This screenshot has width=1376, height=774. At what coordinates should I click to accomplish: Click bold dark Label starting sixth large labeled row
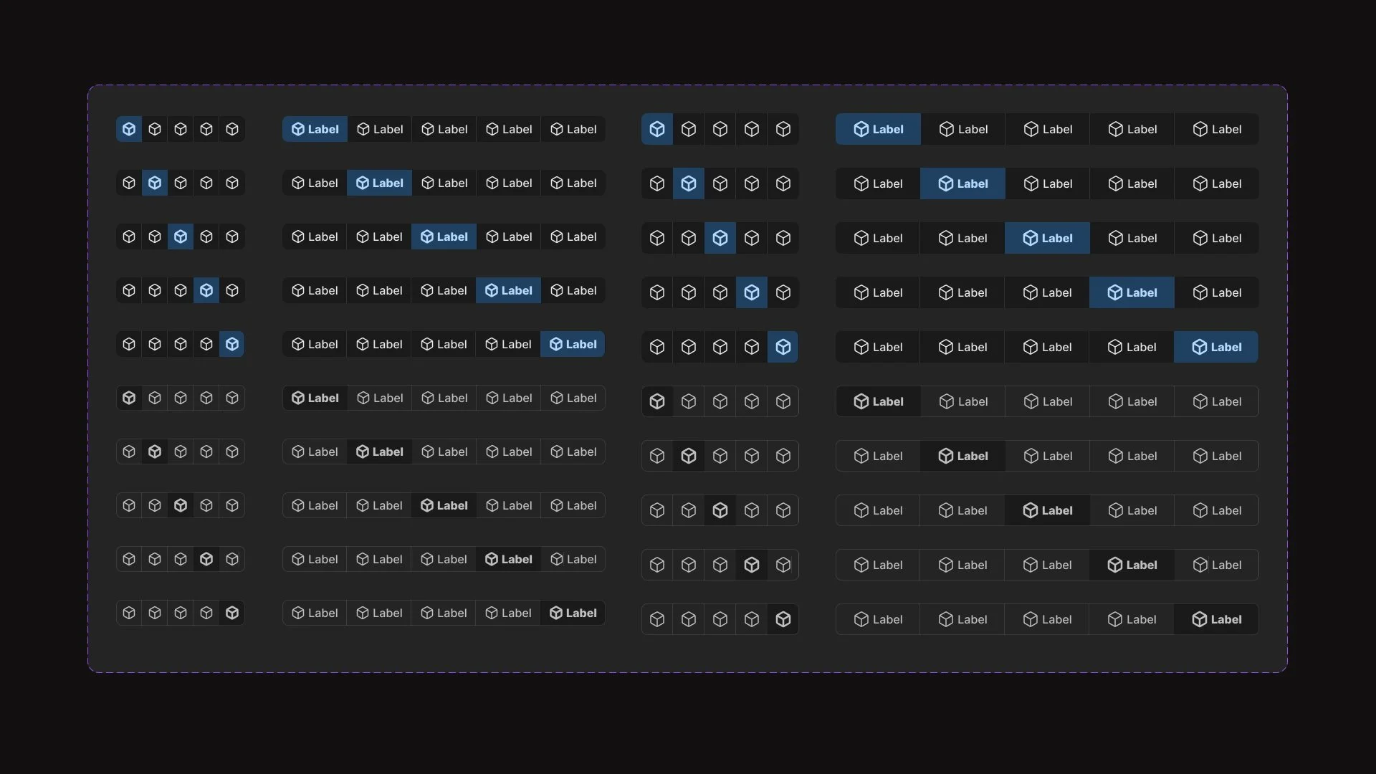pos(878,401)
